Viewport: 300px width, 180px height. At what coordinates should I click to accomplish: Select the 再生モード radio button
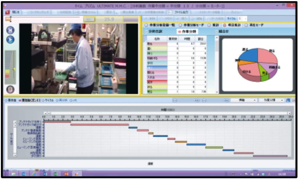point(246,25)
